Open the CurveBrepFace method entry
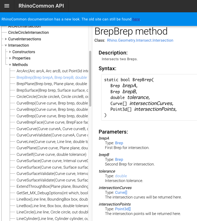 [52, 122]
